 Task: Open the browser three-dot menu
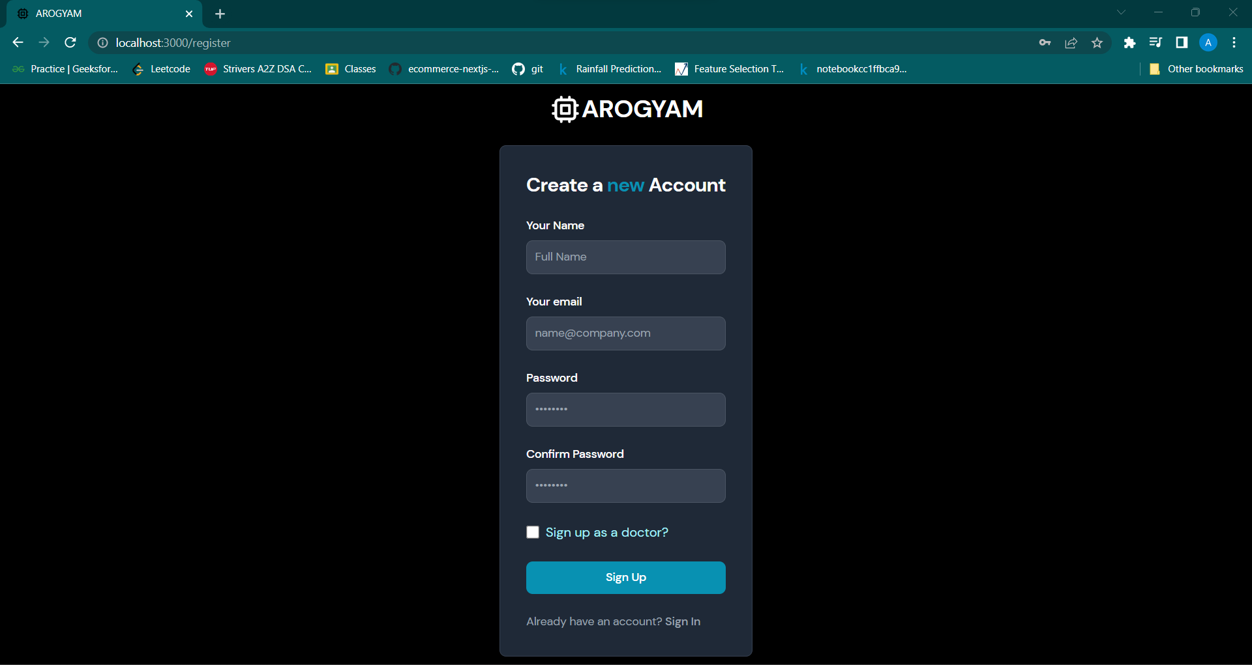pos(1234,42)
